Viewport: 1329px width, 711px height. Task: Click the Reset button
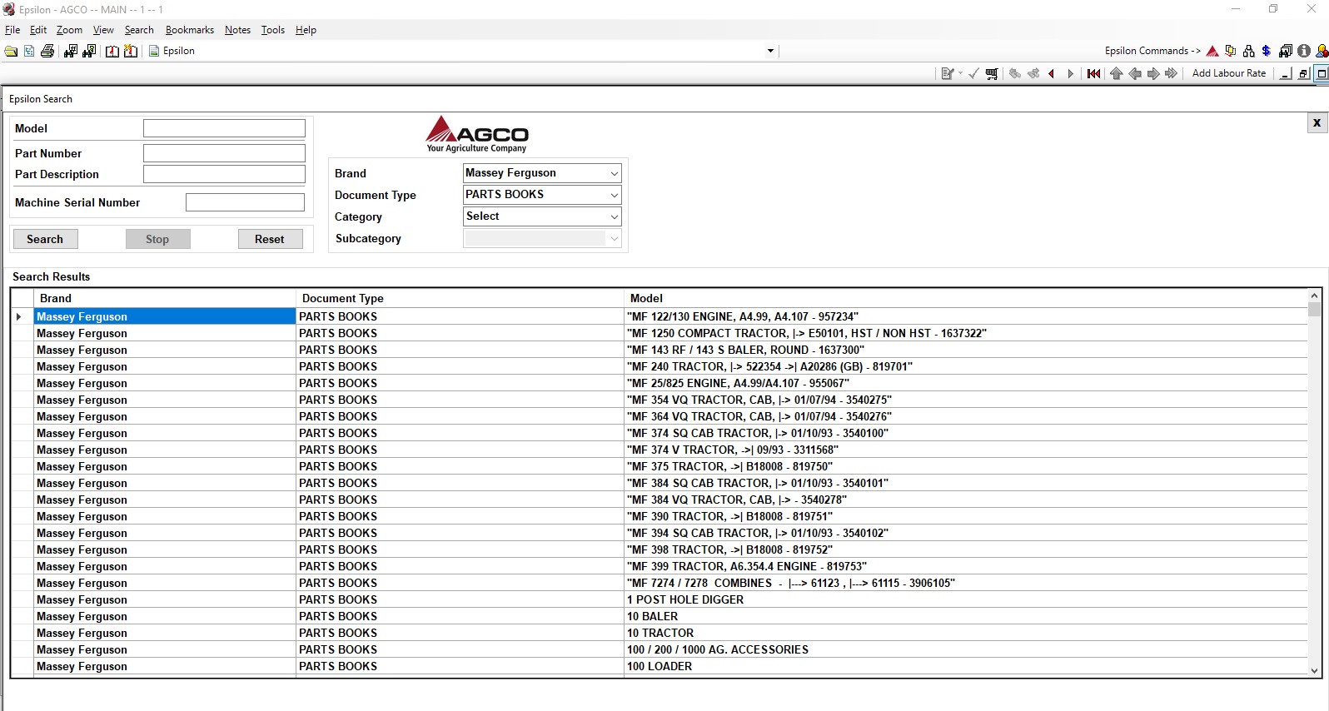coord(270,239)
